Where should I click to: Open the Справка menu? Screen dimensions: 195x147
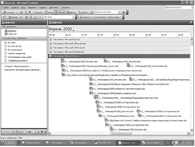(66, 8)
